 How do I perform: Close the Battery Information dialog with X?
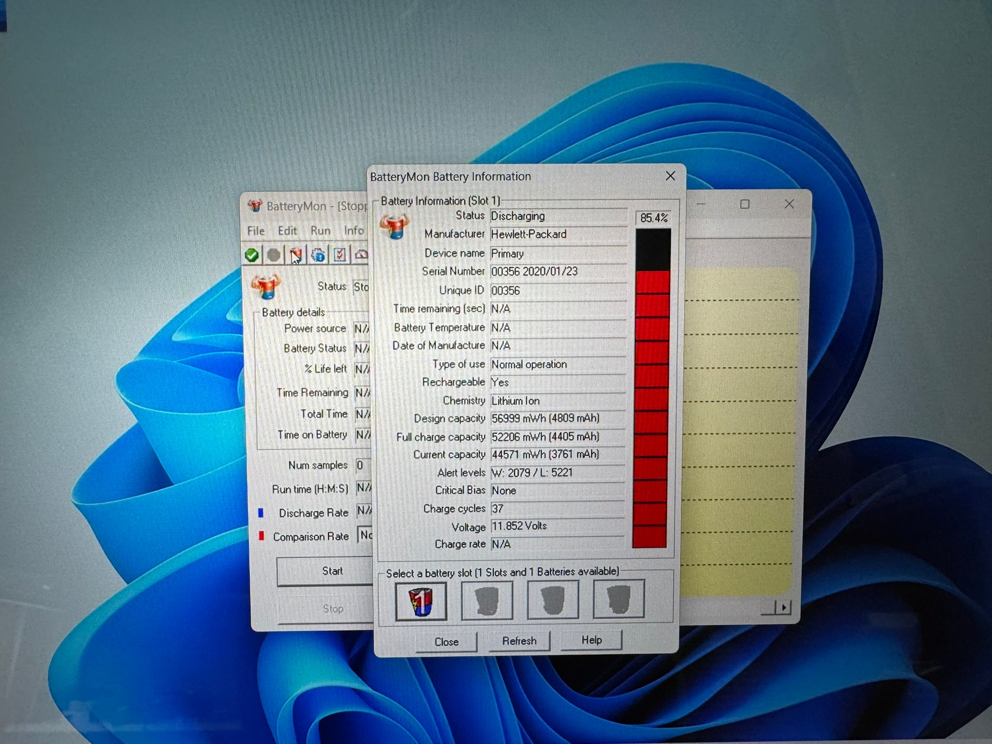click(x=670, y=176)
